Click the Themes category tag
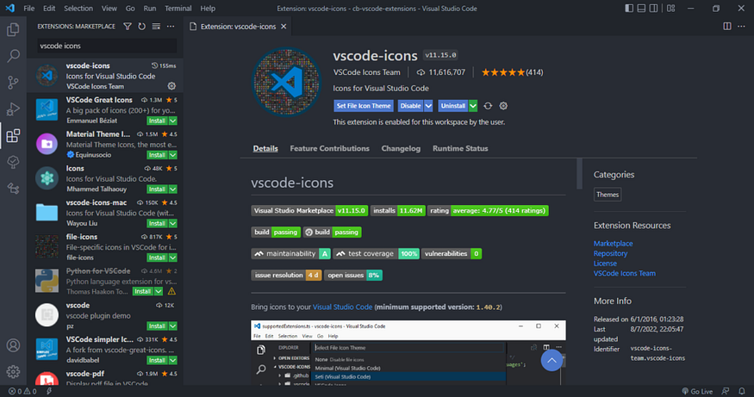 pyautogui.click(x=608, y=195)
